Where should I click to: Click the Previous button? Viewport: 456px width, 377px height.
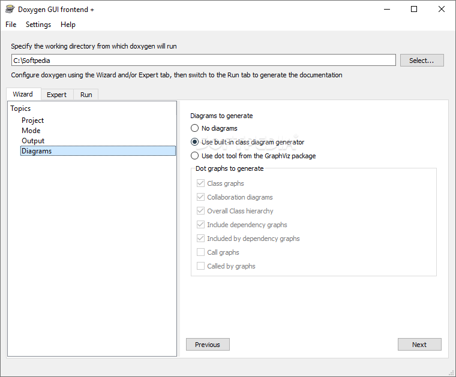pyautogui.click(x=208, y=345)
